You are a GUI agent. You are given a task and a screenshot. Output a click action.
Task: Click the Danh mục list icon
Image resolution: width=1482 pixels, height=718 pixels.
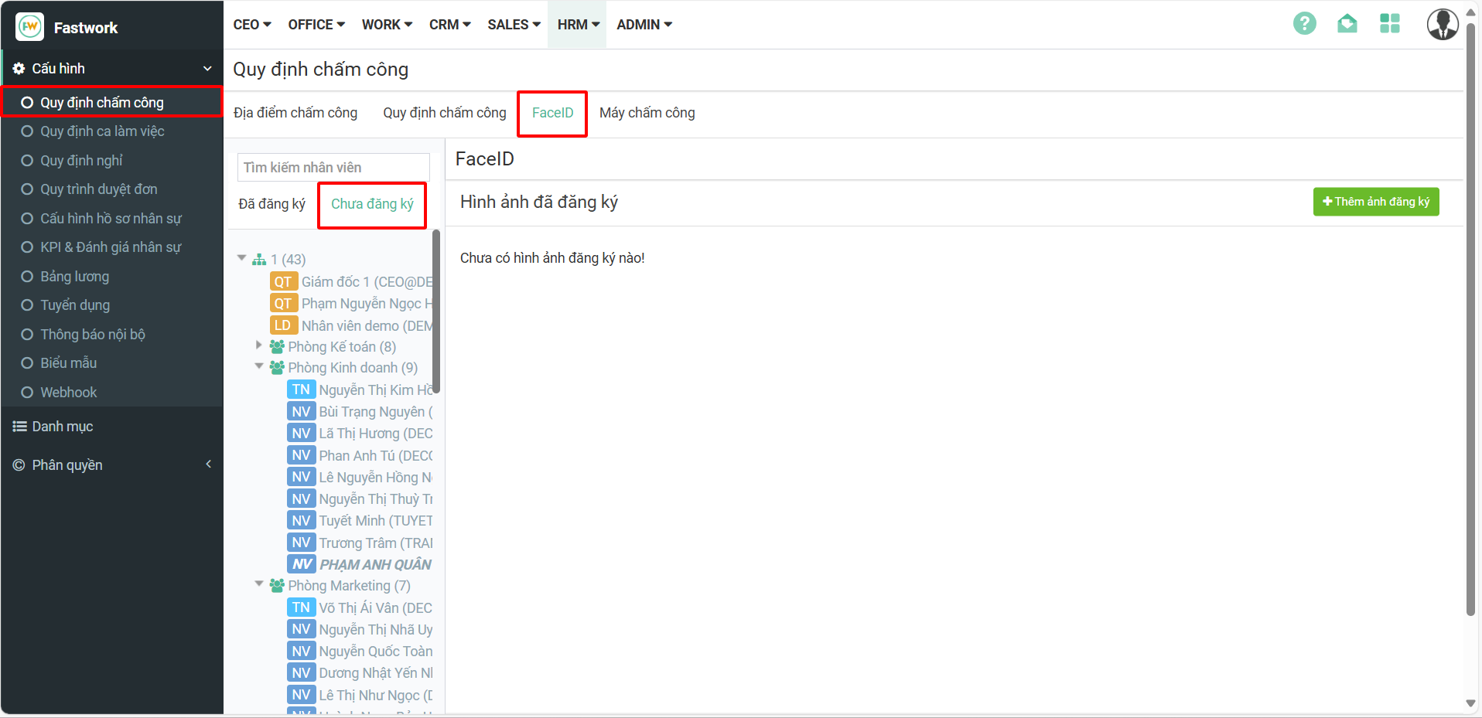pos(19,427)
